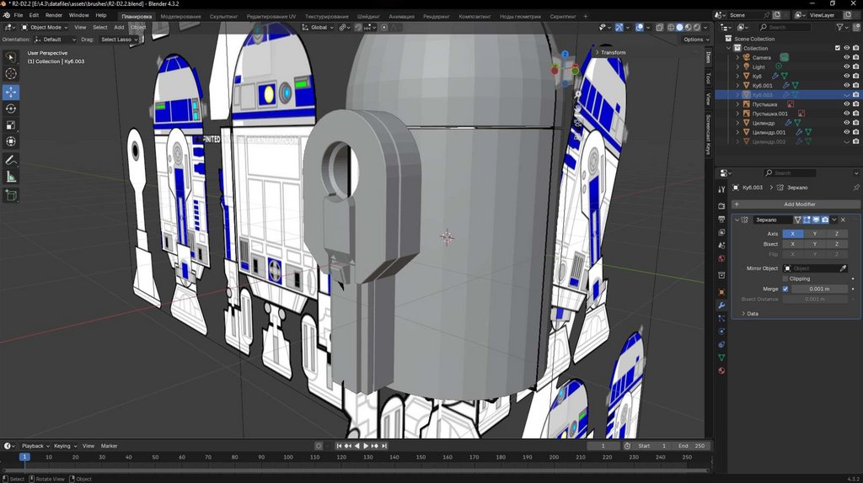Viewport: 863px width, 483px height.
Task: Activate the Annotate pencil tool
Action: click(x=11, y=160)
